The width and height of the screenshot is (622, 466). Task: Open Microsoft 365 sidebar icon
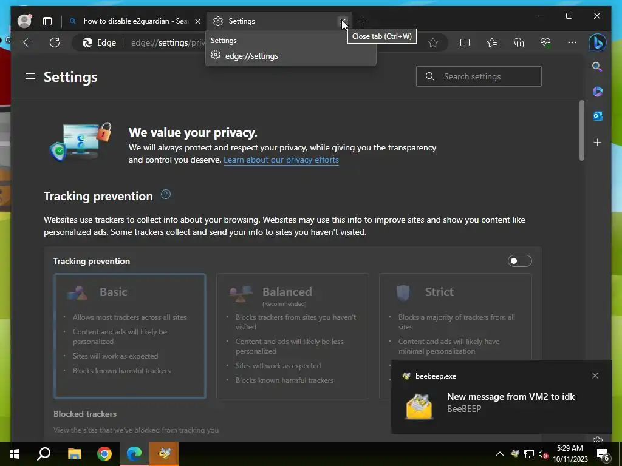[x=598, y=92]
